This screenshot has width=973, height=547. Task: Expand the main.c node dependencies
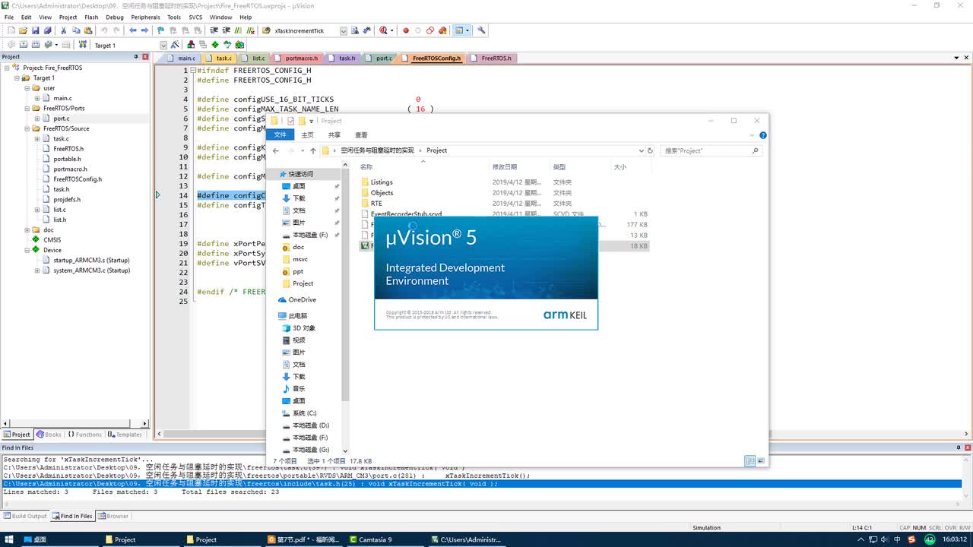36,98
